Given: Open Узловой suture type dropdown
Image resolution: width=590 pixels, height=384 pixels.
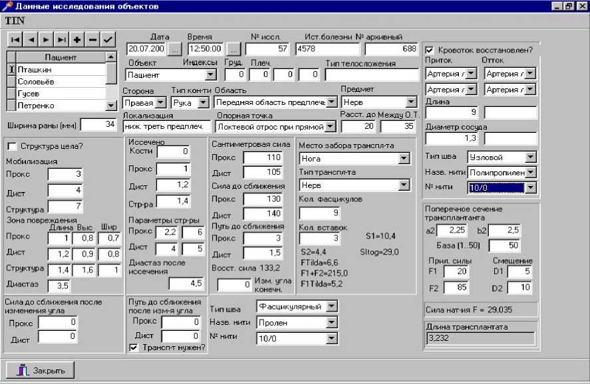Looking at the screenshot, I should click(x=530, y=157).
